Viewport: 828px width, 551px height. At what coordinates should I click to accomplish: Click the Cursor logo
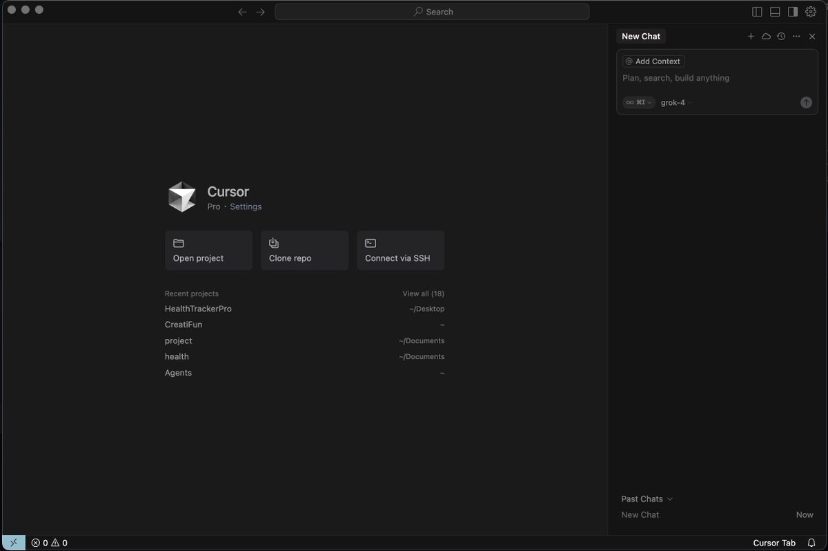pyautogui.click(x=182, y=197)
